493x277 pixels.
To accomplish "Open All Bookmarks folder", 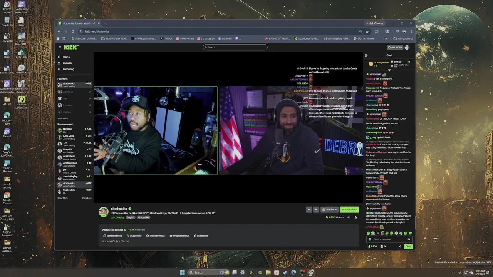I will tap(403, 38).
